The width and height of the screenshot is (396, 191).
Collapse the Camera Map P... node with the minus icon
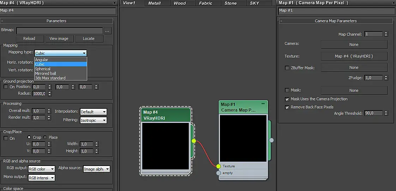click(x=263, y=103)
